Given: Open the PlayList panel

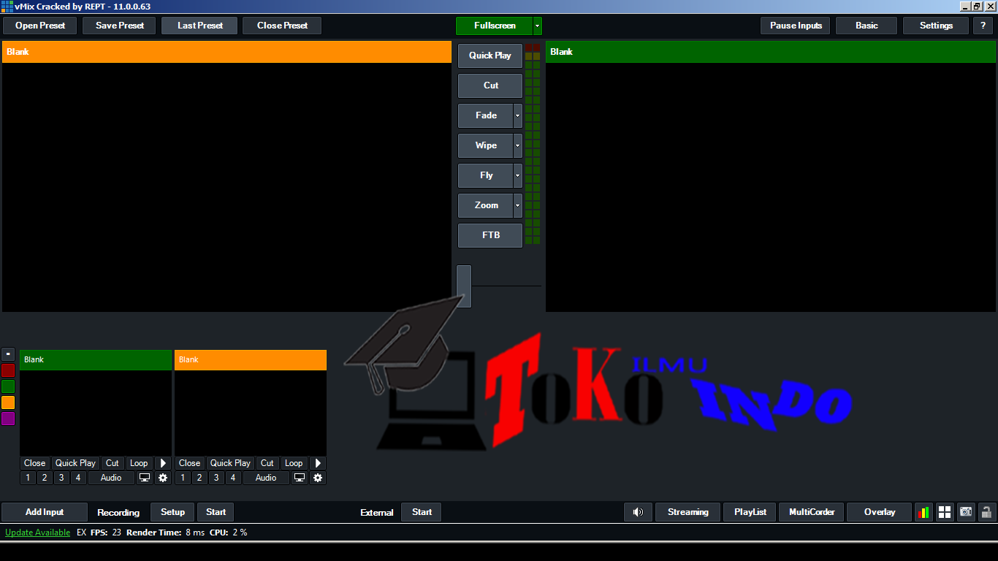Looking at the screenshot, I should tap(750, 512).
